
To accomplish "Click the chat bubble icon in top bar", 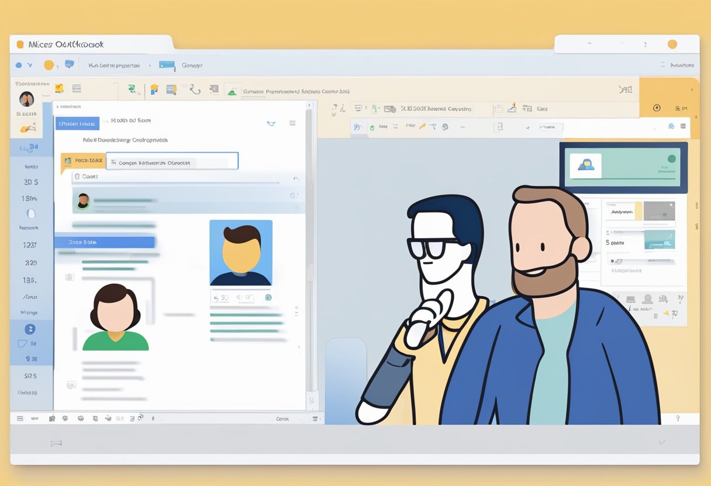I will (70, 64).
